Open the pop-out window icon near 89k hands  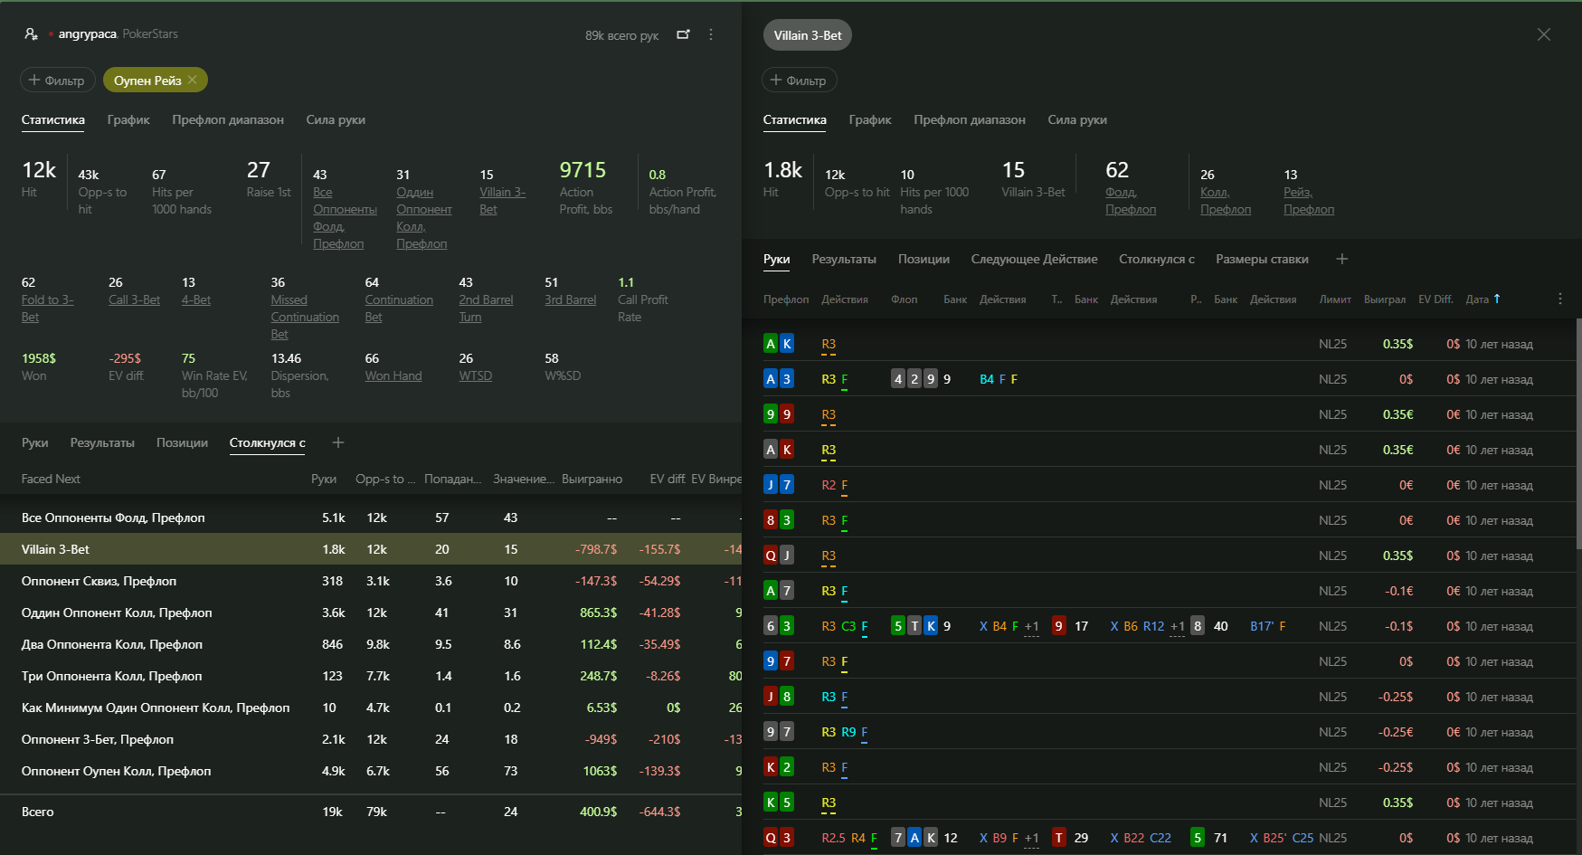[x=683, y=34]
